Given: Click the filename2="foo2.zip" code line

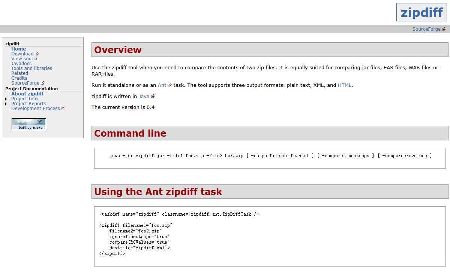Looking at the screenshot, I should click(135, 231).
